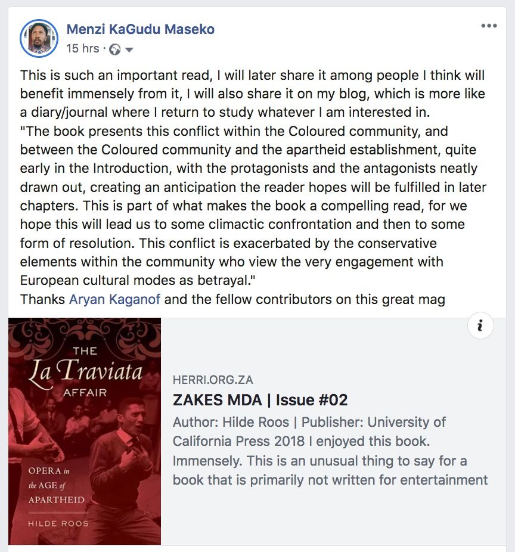Click Menzi KaGudu Maseko's profile picture
This screenshot has height=552, width=515.
click(x=39, y=38)
